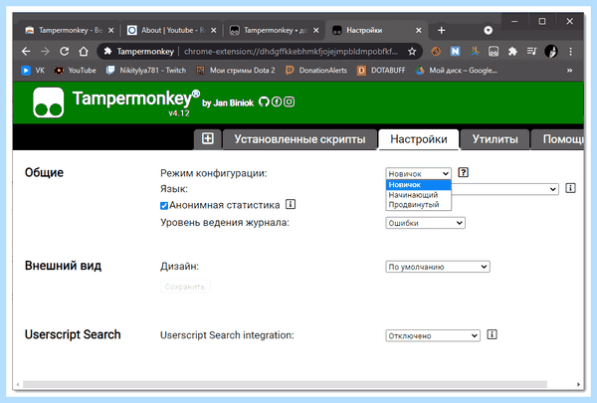Click the blue N extension icon
597x403 pixels.
[455, 52]
